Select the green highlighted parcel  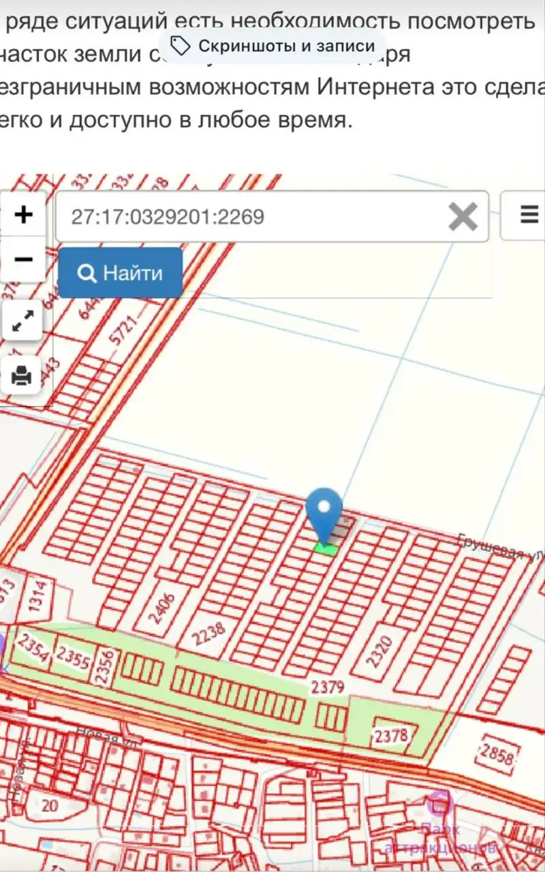[x=326, y=549]
